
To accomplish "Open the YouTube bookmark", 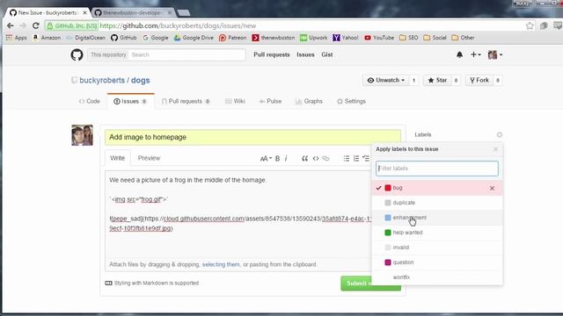I will point(379,38).
